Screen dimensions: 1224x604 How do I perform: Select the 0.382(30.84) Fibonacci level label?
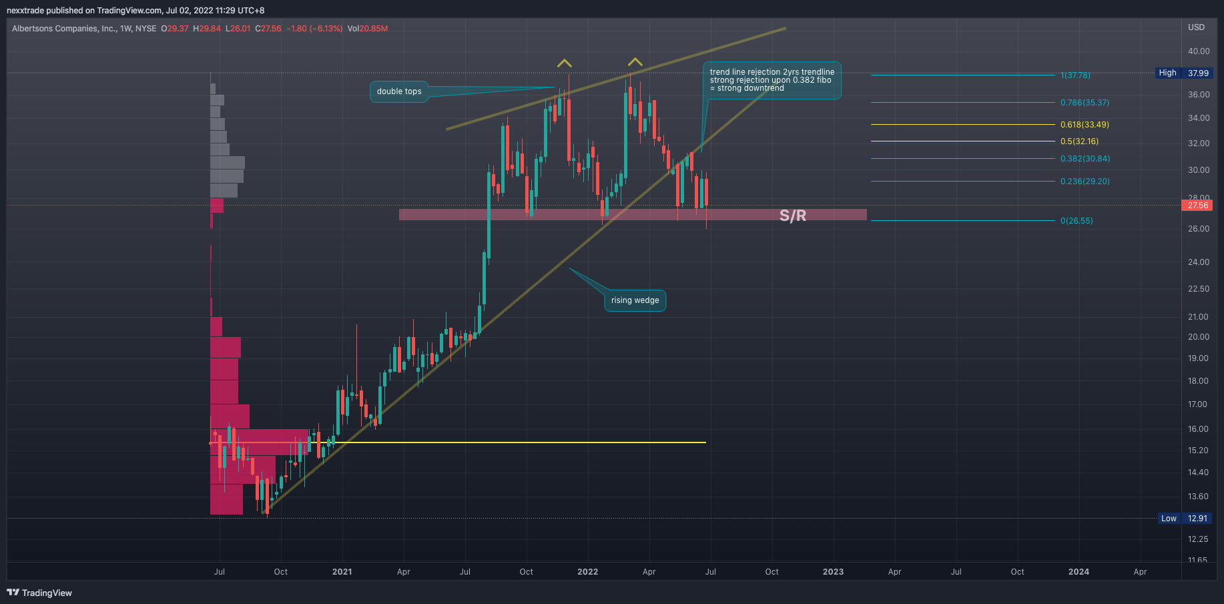tap(1085, 159)
